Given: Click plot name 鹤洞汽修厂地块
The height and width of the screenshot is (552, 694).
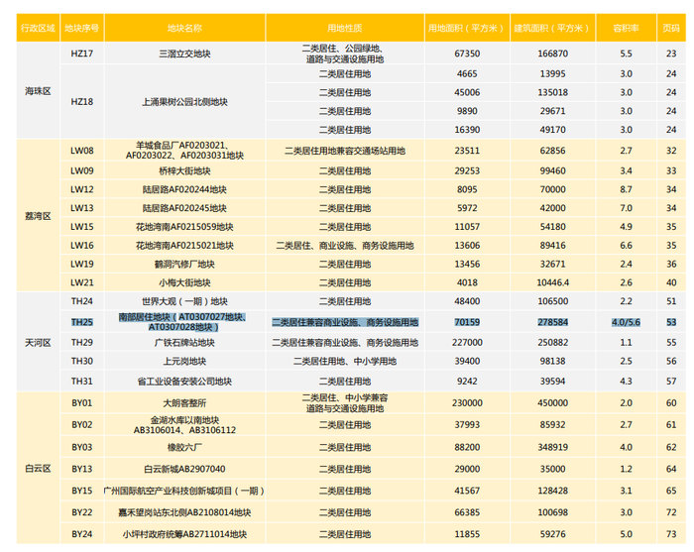Looking at the screenshot, I should click(184, 264).
